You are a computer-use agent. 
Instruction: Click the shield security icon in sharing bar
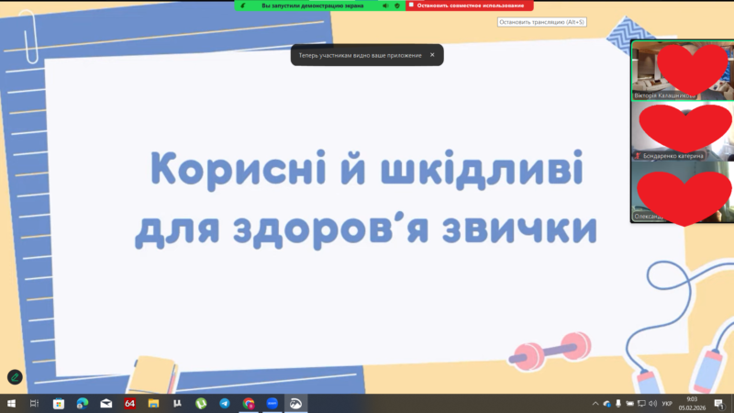(x=397, y=5)
